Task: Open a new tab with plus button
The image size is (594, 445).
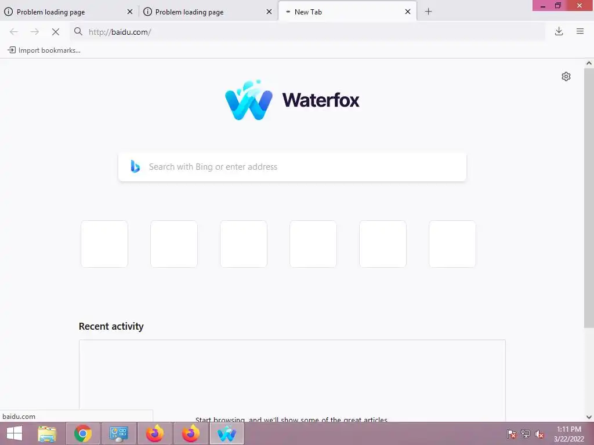Action: coord(428,12)
